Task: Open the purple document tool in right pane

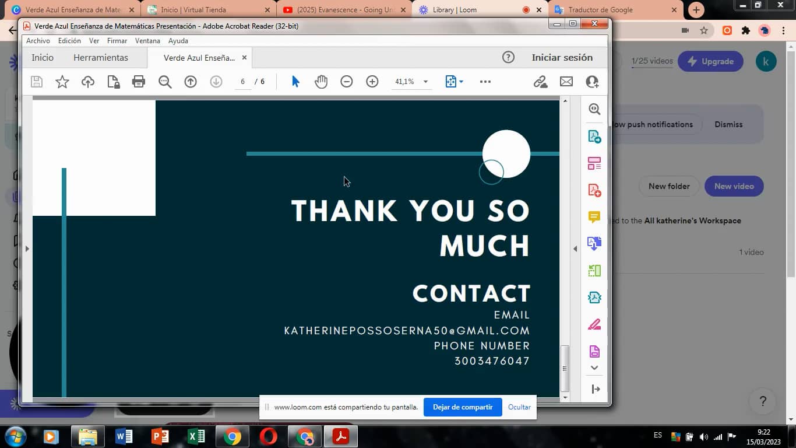Action: [594, 351]
